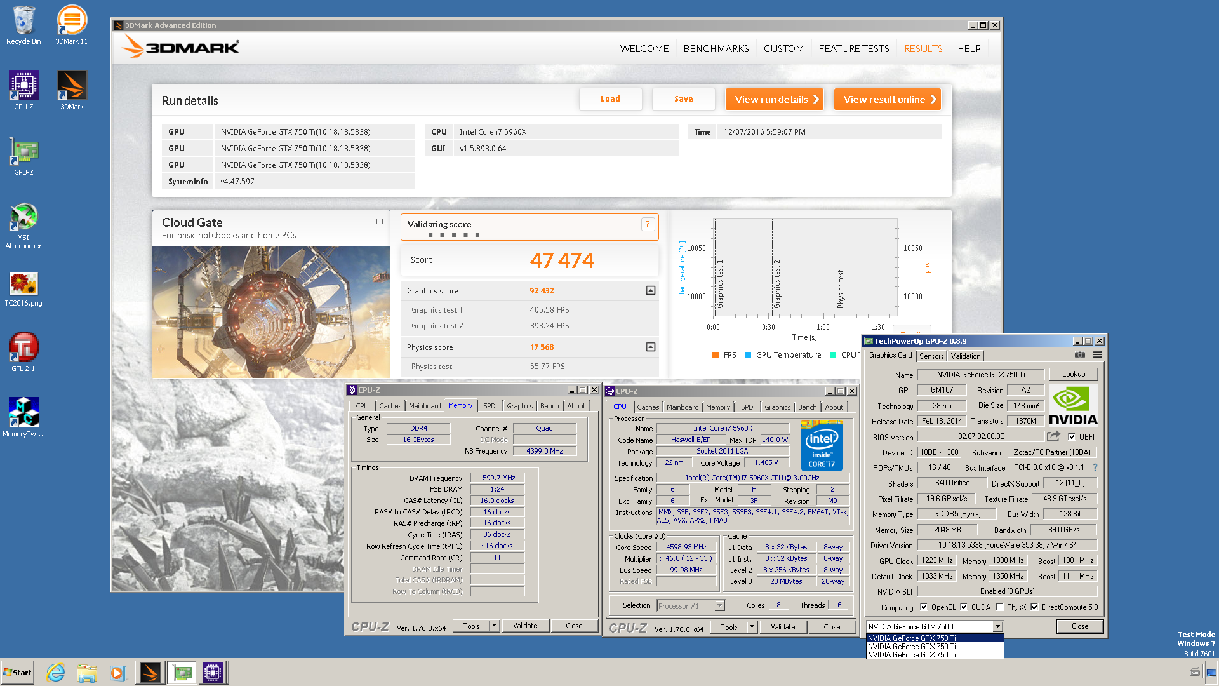Screen dimensions: 1219x686
Task: Click View result online button
Action: [x=888, y=99]
